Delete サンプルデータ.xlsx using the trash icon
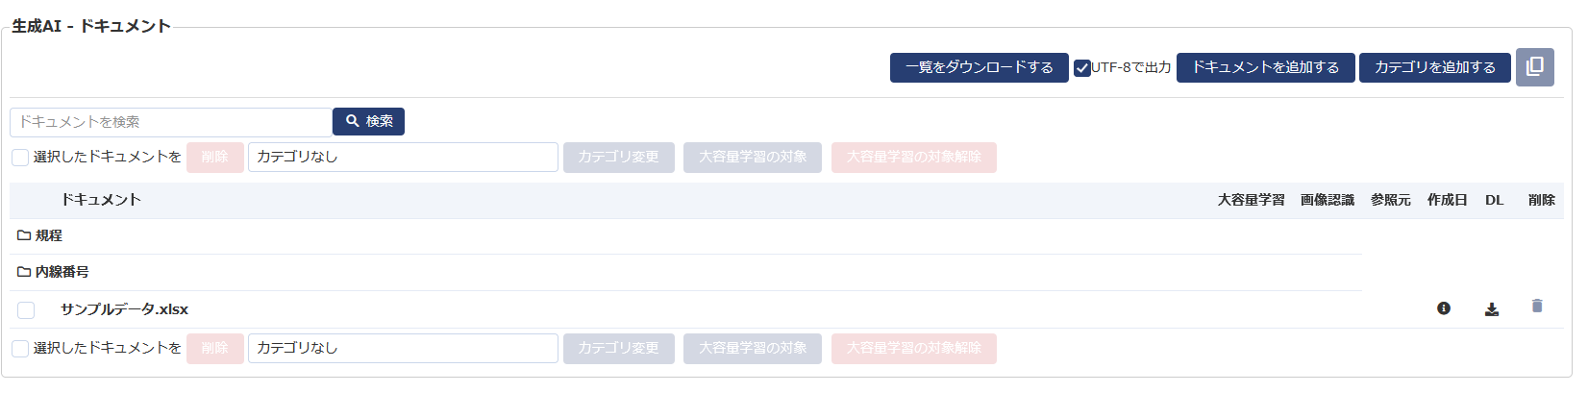 click(1536, 307)
